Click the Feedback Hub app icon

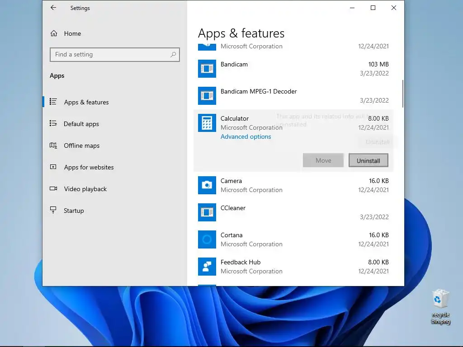(x=207, y=267)
